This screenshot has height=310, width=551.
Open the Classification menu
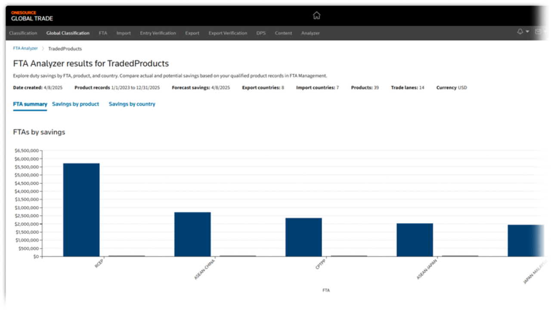pos(23,33)
